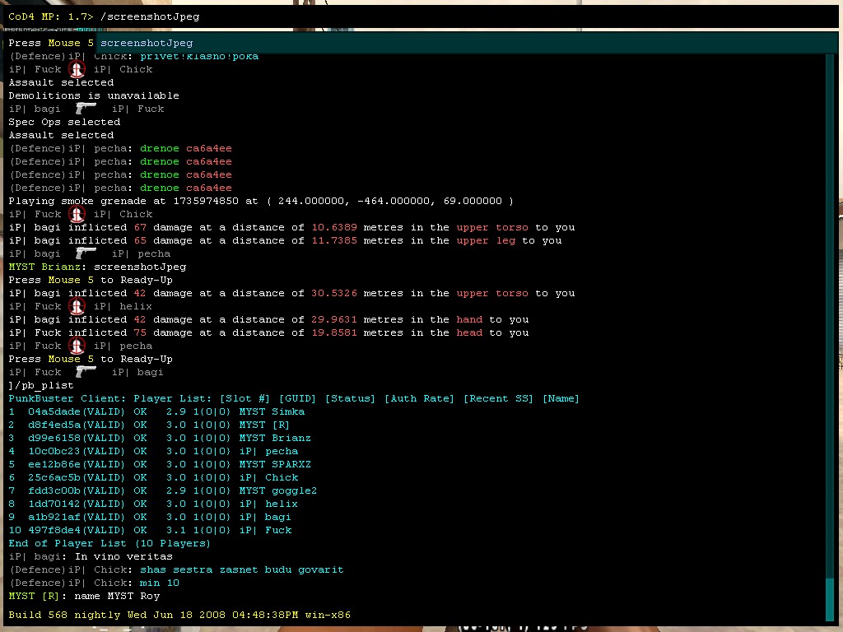Viewport: 843px width, 632px height.
Task: Select player row 4 iP| pecha
Action: (x=153, y=451)
